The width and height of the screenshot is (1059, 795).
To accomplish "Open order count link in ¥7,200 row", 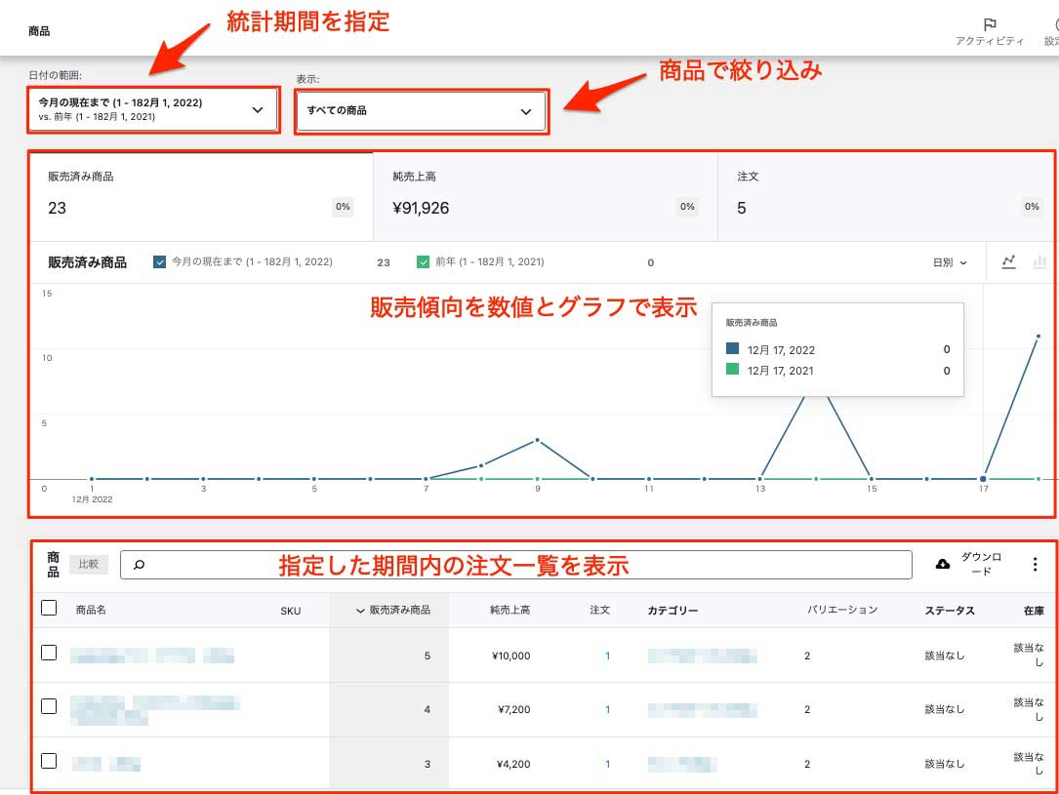I will (x=607, y=709).
